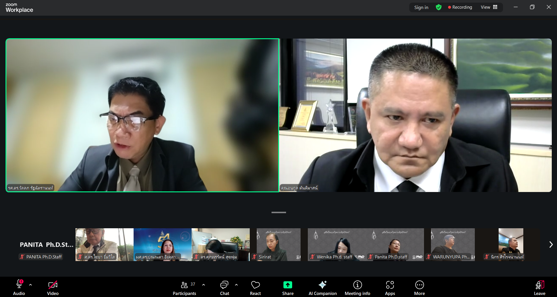Click the React heart icon
Viewport: 557px width, 297px height.
tap(255, 288)
